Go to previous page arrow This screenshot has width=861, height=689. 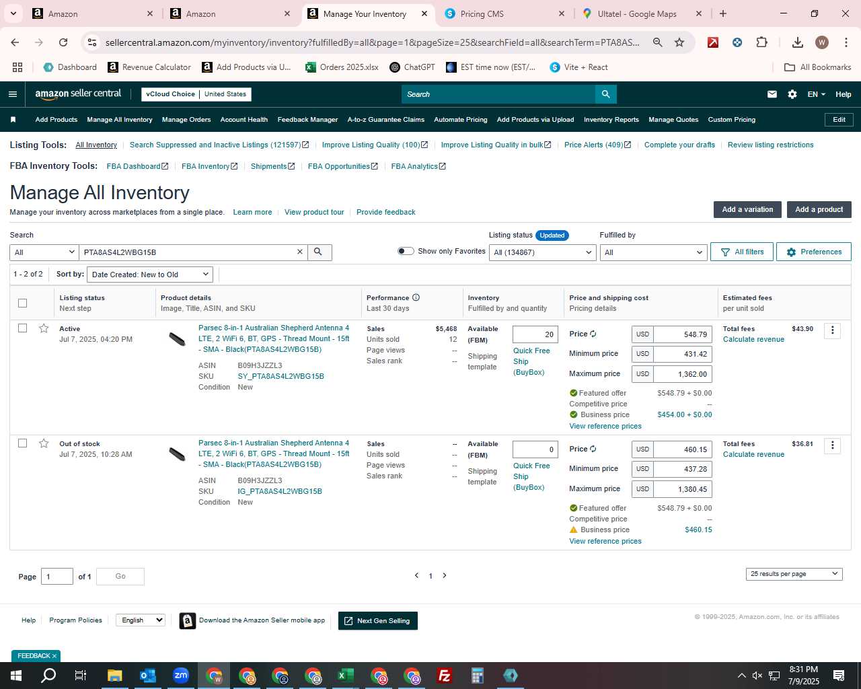click(416, 575)
